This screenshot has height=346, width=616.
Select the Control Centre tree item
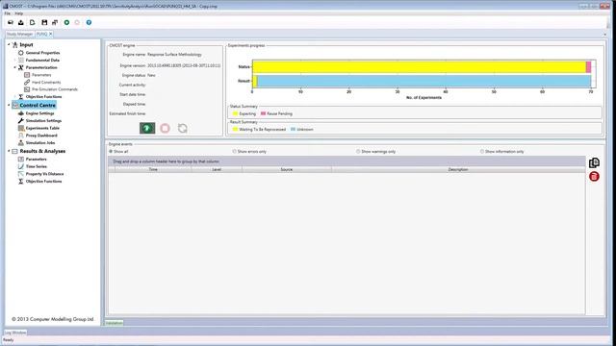point(38,105)
